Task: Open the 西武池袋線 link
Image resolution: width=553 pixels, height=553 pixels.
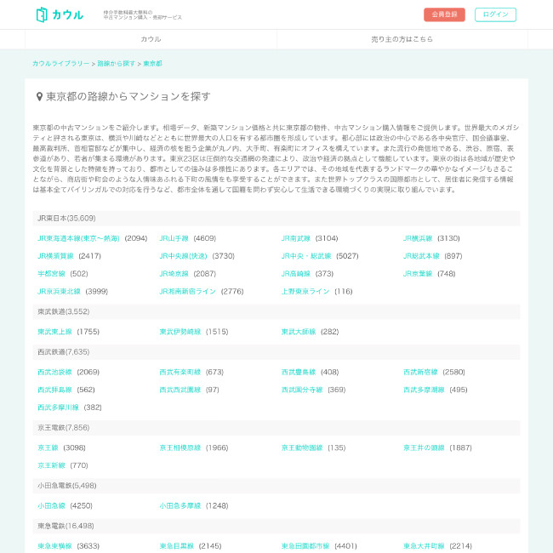Action: (54, 372)
